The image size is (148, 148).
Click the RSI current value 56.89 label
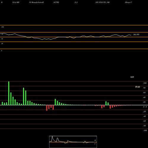pos(136,35)
